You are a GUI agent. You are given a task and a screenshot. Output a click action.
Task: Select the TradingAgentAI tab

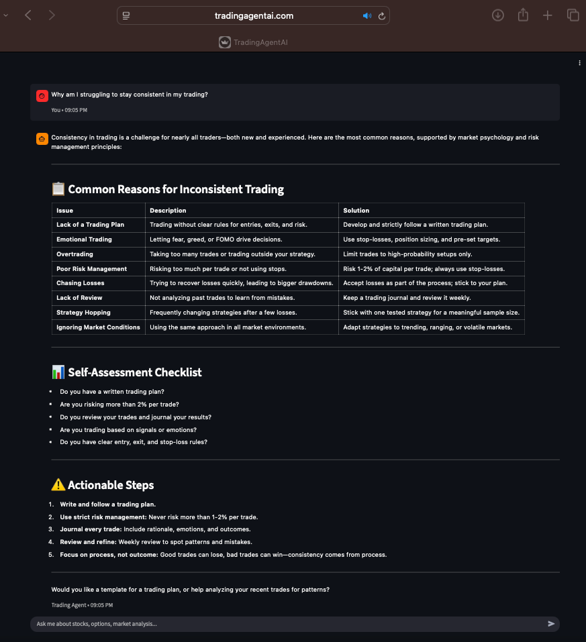tap(253, 42)
